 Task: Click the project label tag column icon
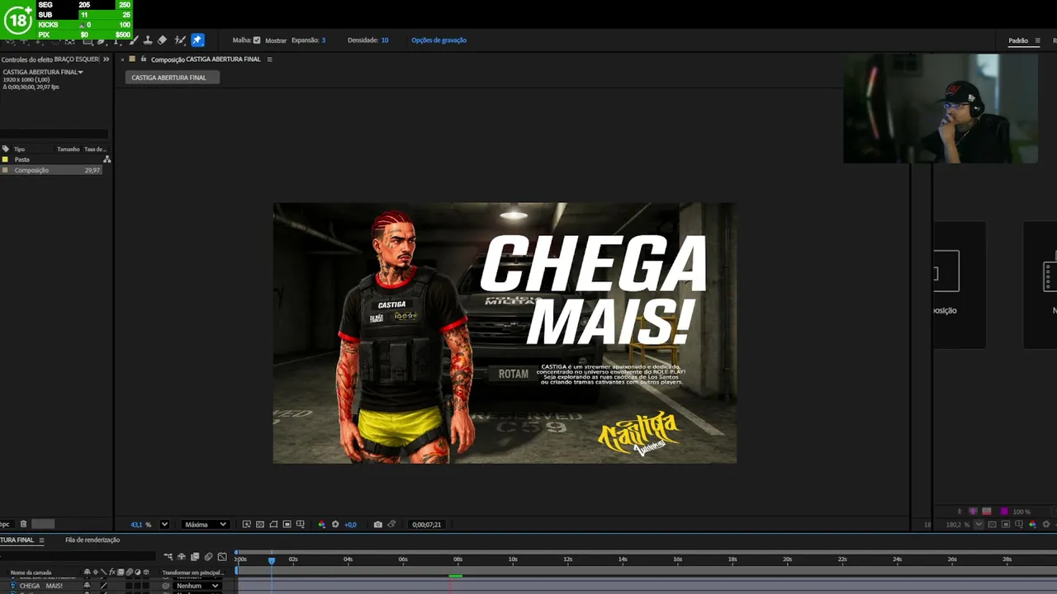[x=5, y=149]
